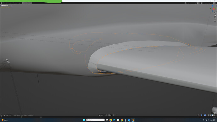This screenshot has height=122, width=217.
Task: Select wireframe shading mode
Action: pyautogui.click(x=210, y=115)
